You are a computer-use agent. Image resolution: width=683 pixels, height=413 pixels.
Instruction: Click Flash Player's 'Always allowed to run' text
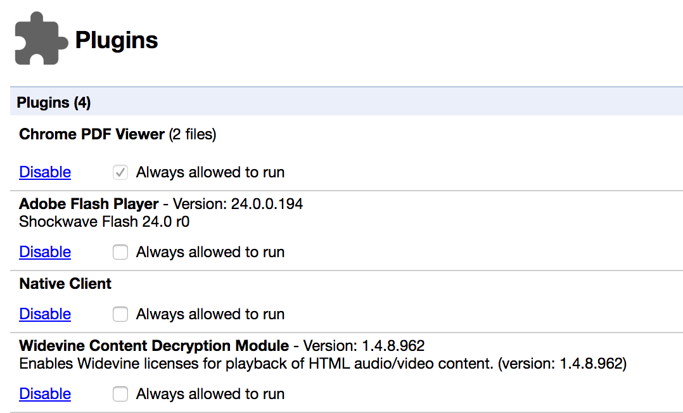click(x=210, y=252)
